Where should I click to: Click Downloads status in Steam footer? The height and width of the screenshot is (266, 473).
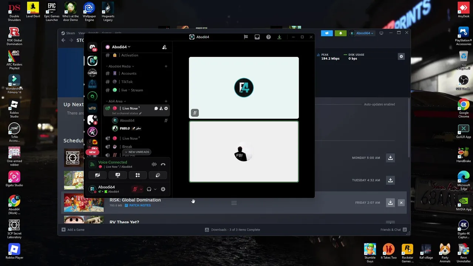coord(232,230)
